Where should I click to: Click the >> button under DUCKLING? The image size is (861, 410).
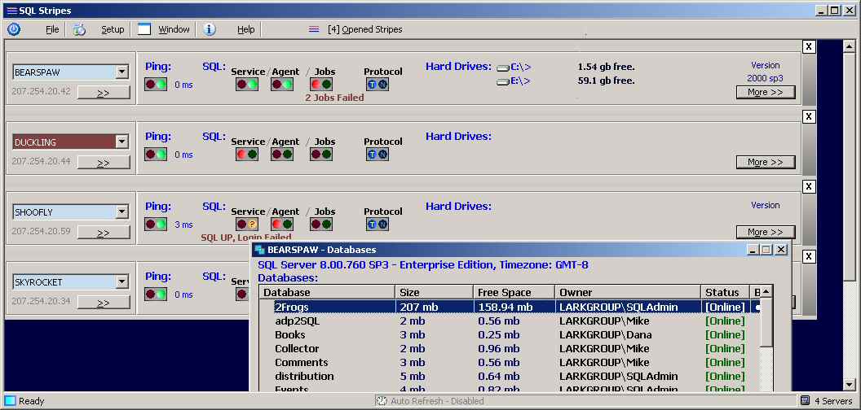pos(104,162)
